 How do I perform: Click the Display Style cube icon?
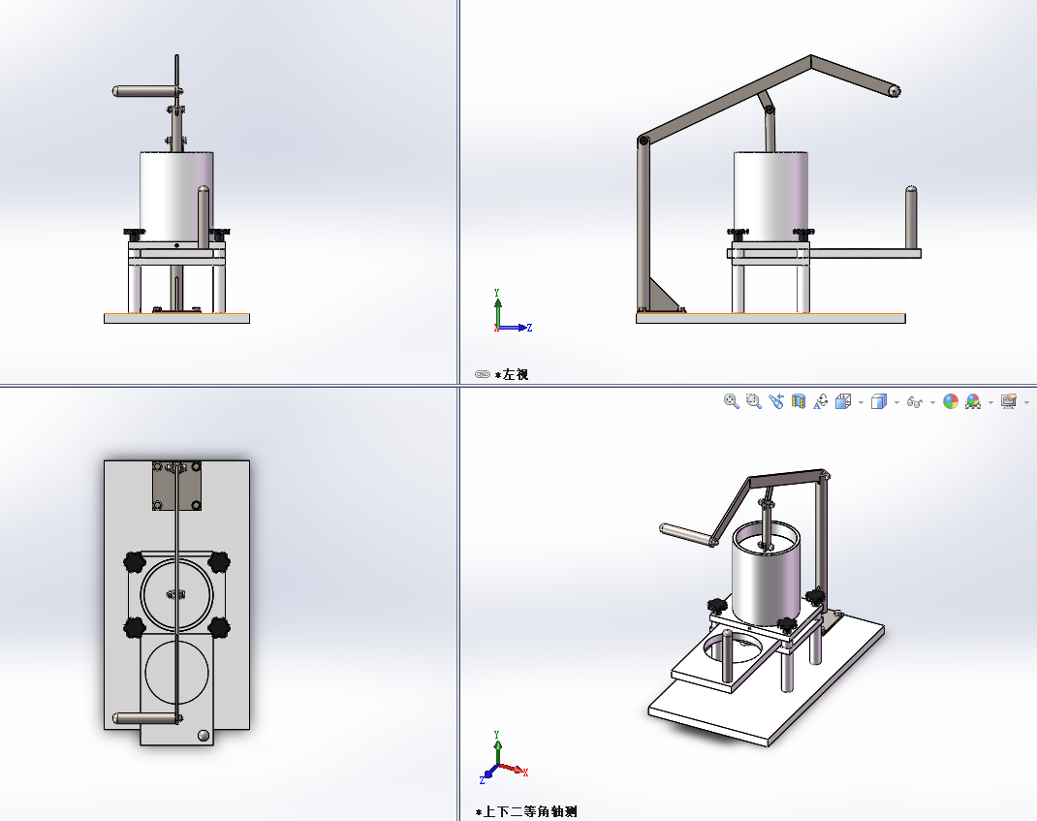(879, 401)
